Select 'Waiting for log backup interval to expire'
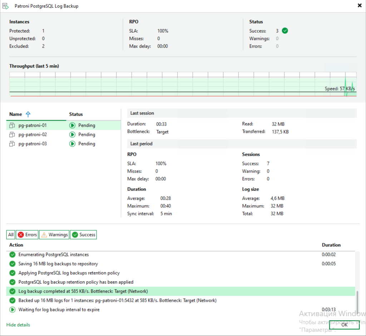366x336 pixels. click(x=180, y=310)
